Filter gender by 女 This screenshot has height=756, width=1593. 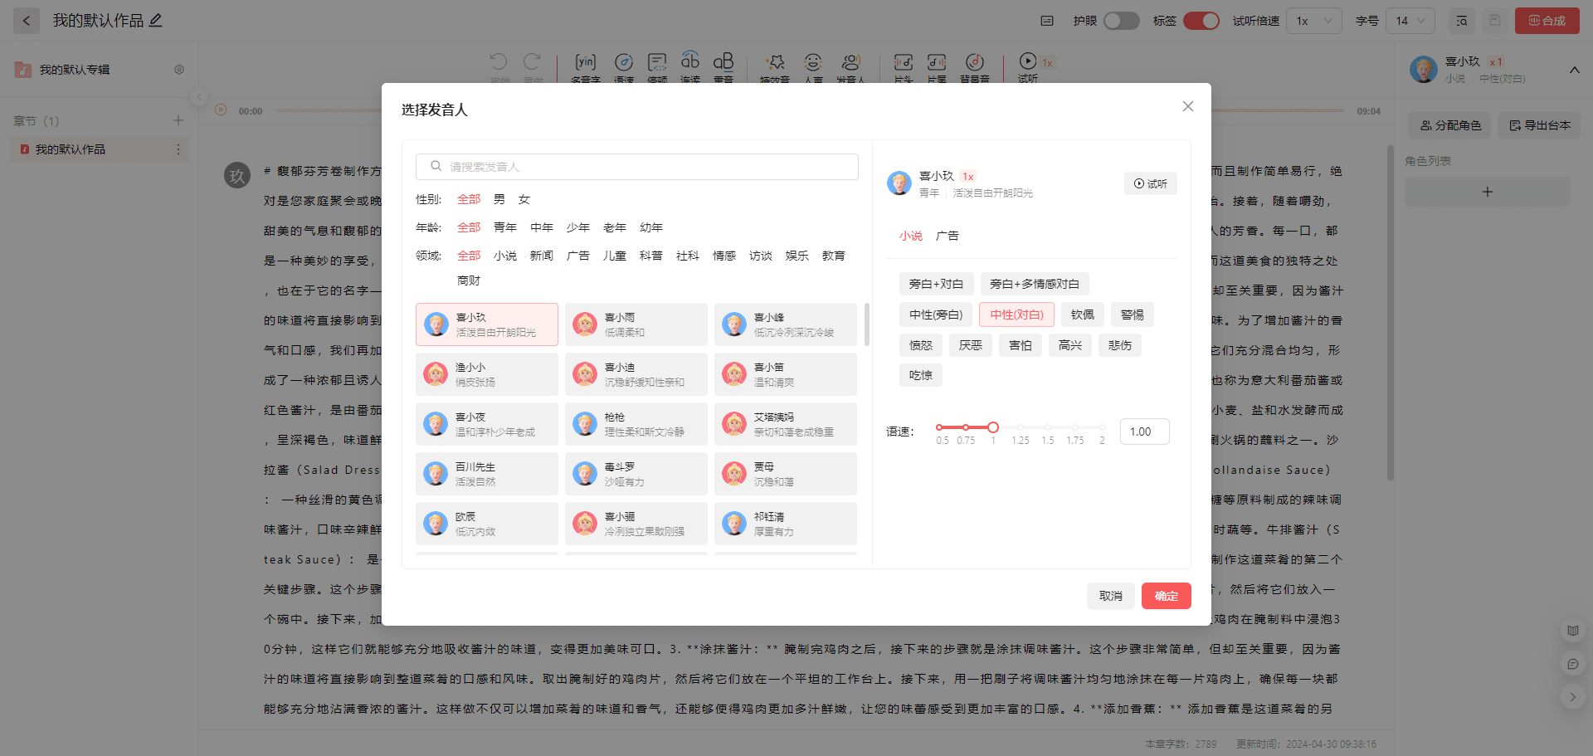(524, 199)
